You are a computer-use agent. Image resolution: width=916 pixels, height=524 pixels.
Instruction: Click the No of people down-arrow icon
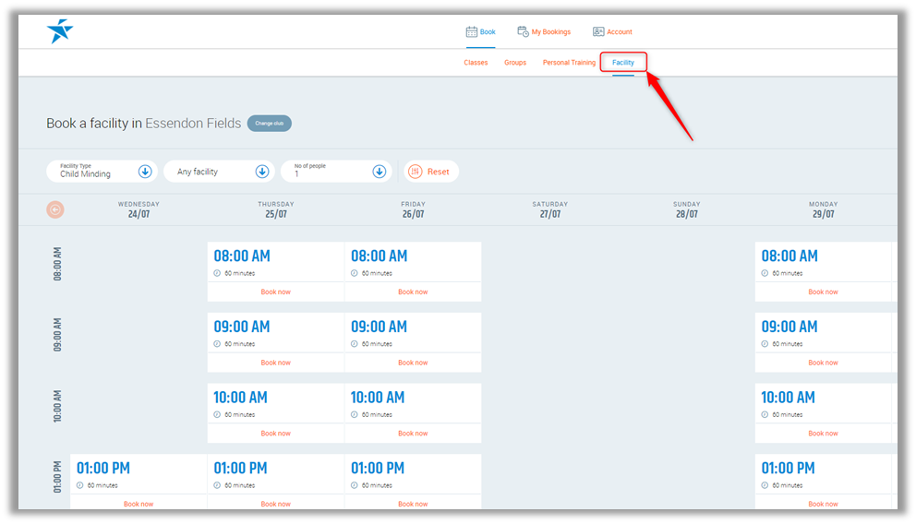(379, 172)
